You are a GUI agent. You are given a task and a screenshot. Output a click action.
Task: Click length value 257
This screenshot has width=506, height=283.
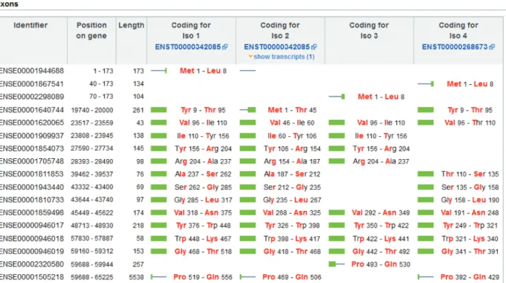pyautogui.click(x=138, y=264)
